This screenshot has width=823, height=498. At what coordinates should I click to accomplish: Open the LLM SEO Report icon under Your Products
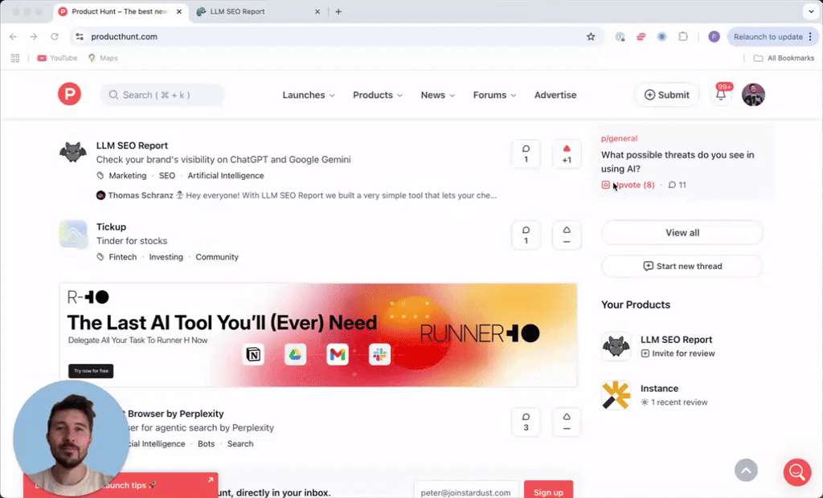[x=616, y=346]
